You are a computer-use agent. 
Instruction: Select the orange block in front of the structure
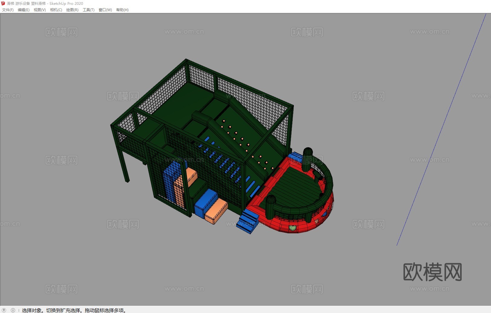216,211
